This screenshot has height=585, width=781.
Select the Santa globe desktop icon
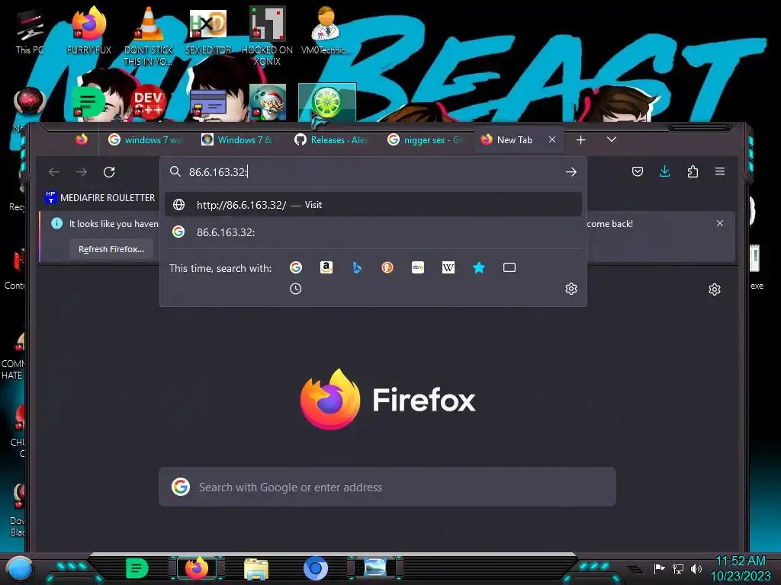pyautogui.click(x=268, y=103)
